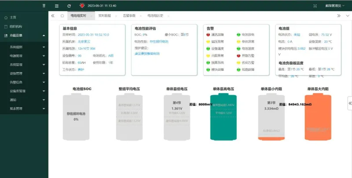Click the 单体最低电压 battery gauge
The width and height of the screenshot is (352, 178).
point(177,117)
